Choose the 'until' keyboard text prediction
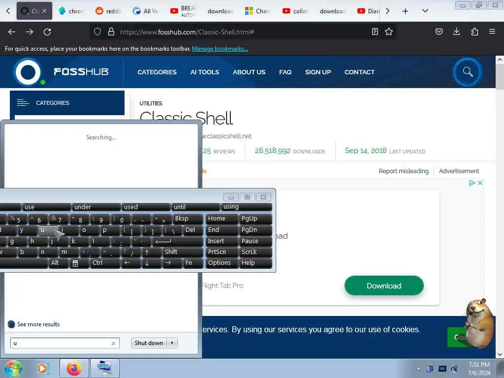 tap(195, 207)
